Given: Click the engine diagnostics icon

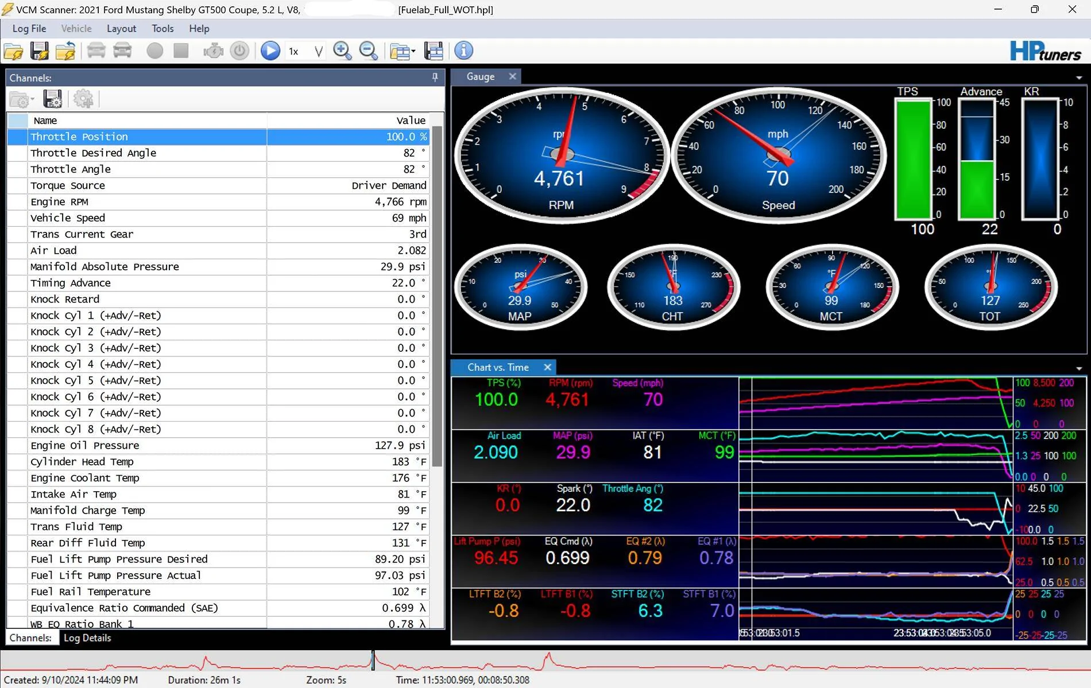Looking at the screenshot, I should click(x=213, y=51).
